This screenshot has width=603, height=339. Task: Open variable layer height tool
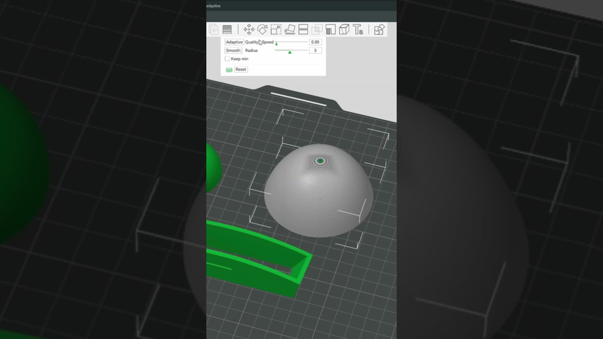[227, 30]
